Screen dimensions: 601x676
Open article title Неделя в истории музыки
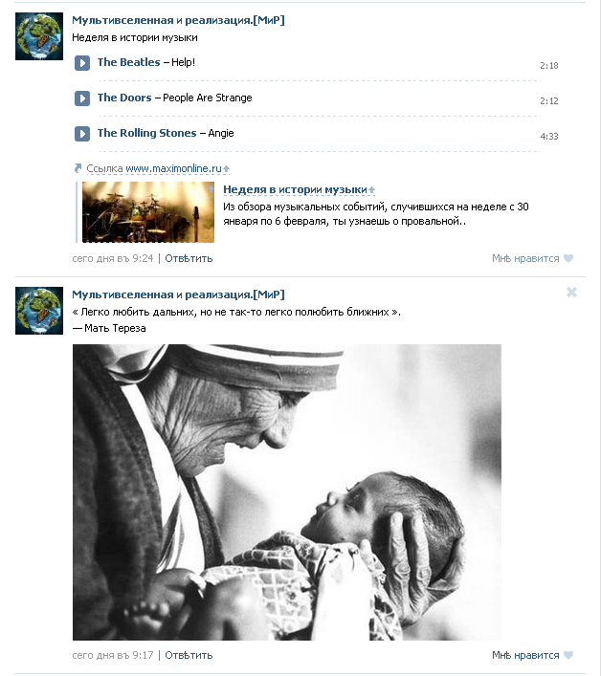(x=295, y=189)
